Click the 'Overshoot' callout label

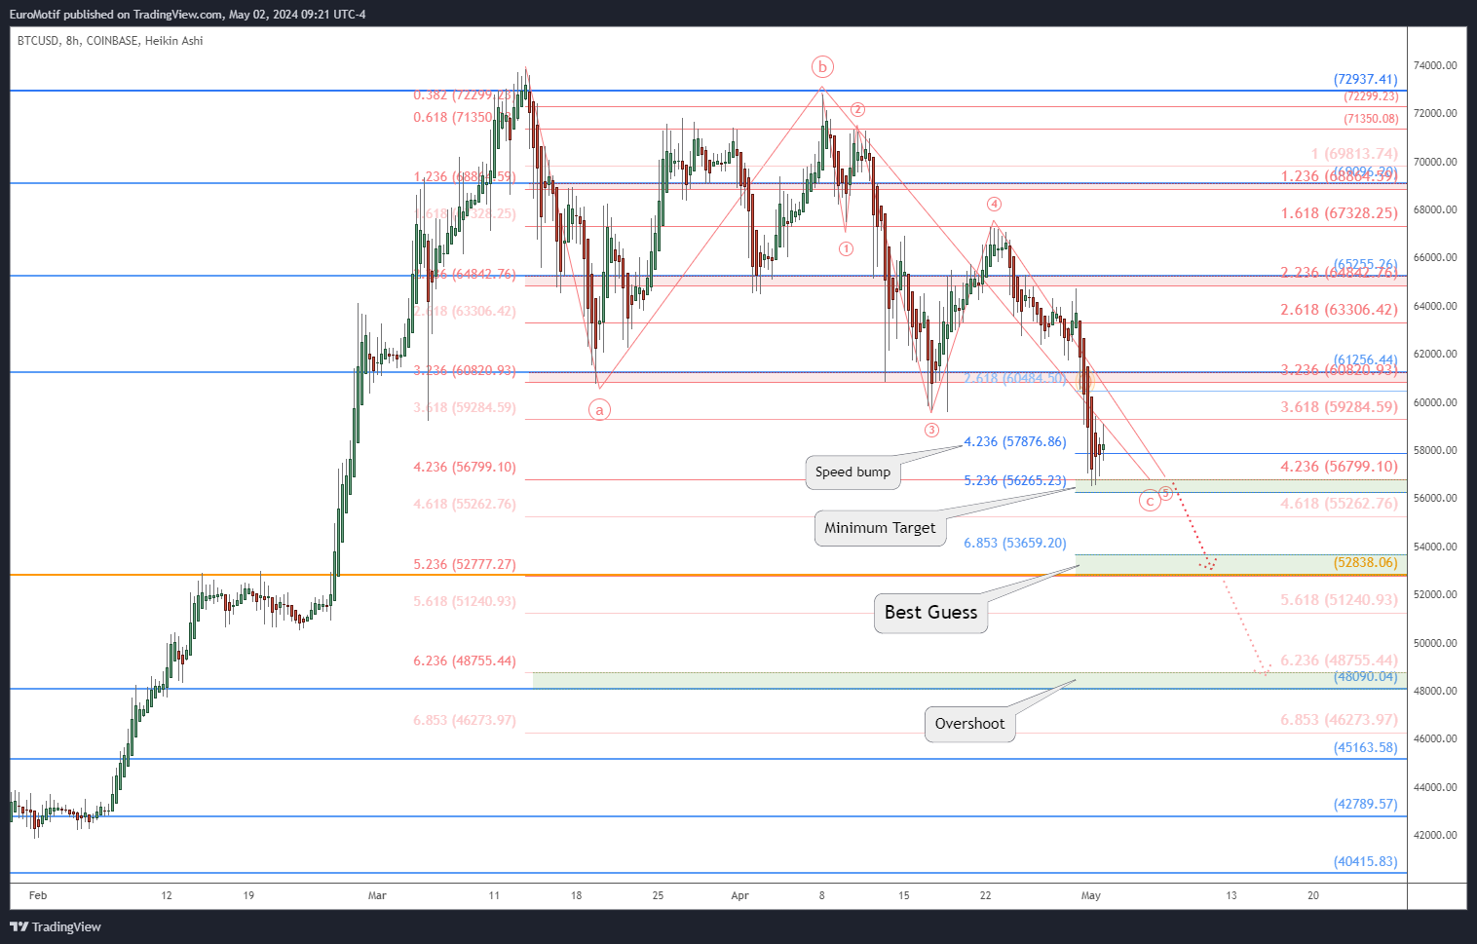coord(969,724)
